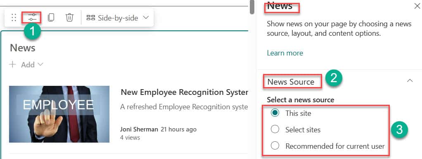Open the employee recognition news thumbnail
This screenshot has height=159, width=422.
point(59,114)
